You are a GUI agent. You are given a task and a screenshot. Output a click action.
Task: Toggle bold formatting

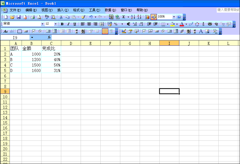pyautogui.click(x=62, y=24)
